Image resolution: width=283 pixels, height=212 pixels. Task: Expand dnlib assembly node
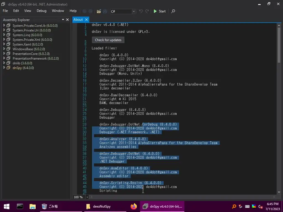point(4,63)
